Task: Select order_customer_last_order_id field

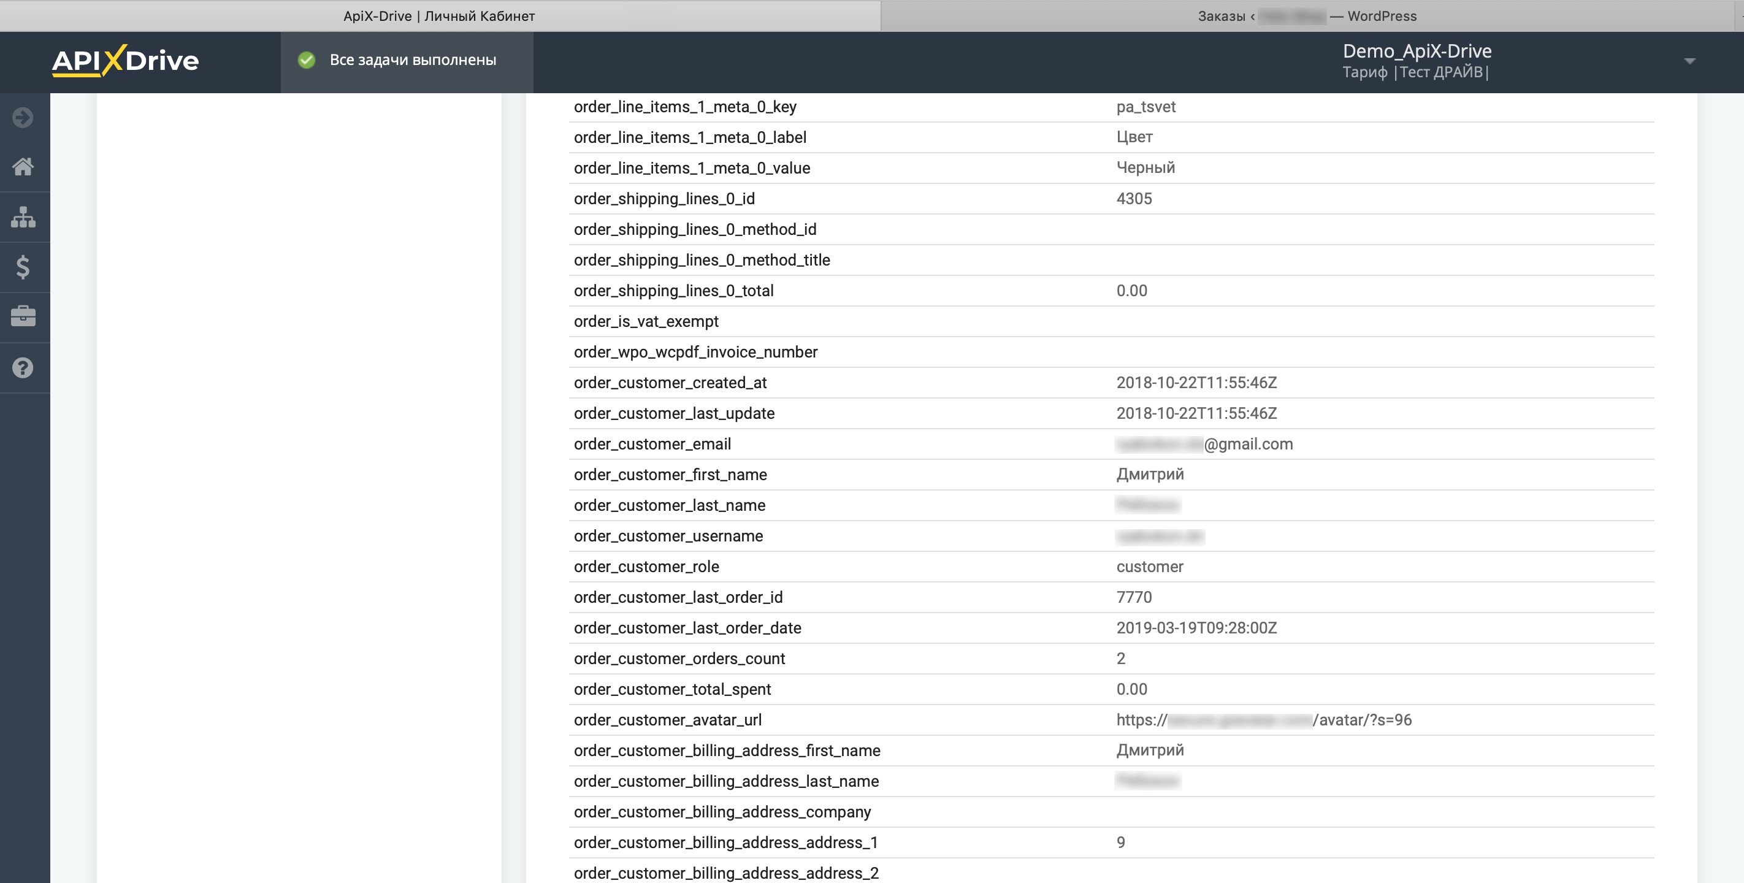Action: coord(678,597)
